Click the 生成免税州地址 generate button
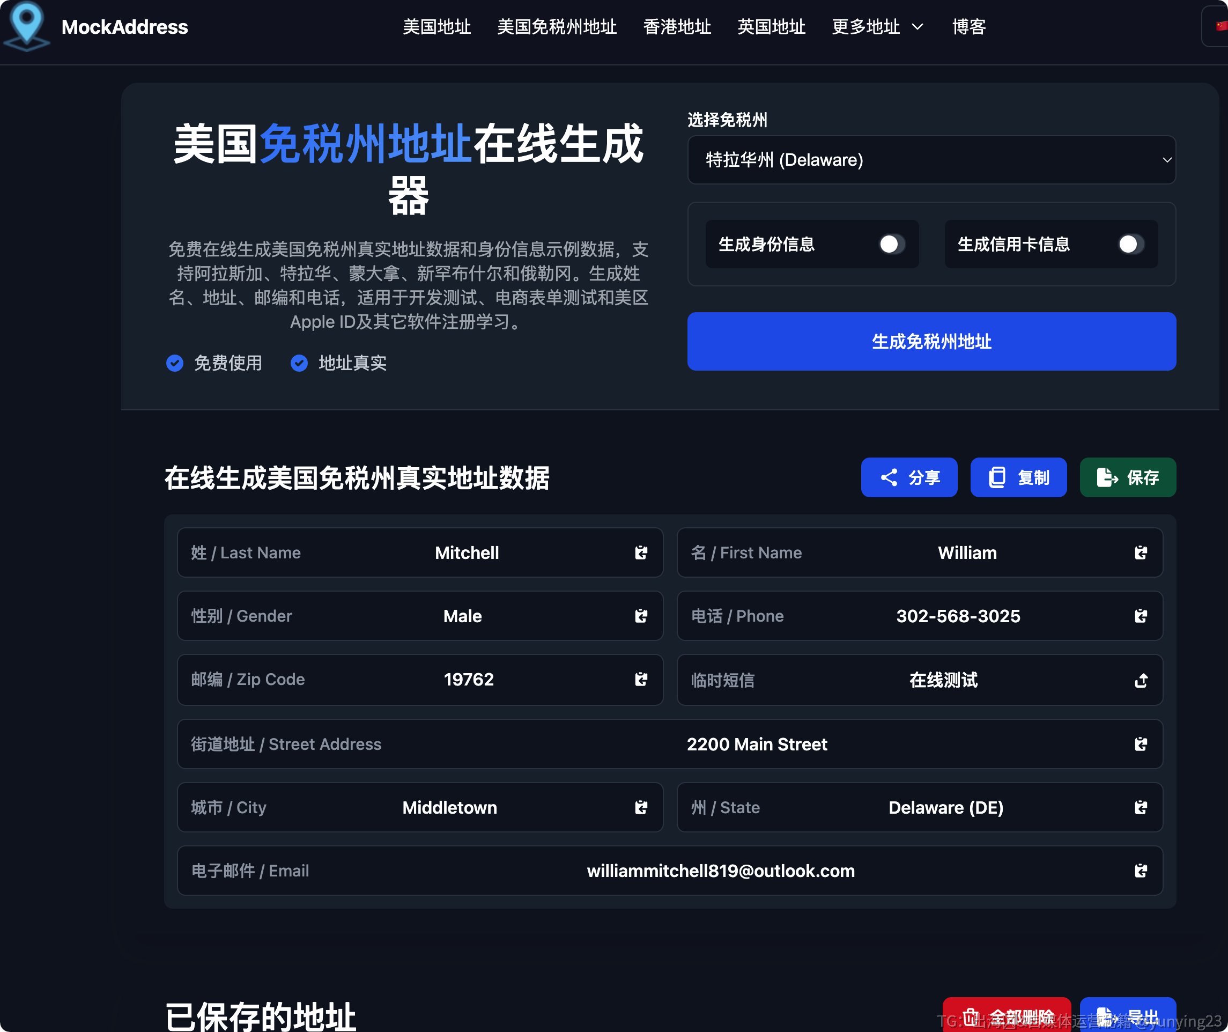 click(x=931, y=342)
